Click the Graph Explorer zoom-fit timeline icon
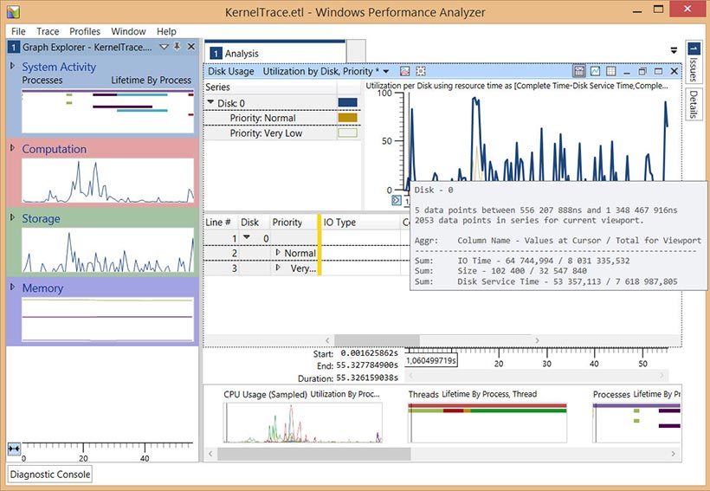 point(14,449)
